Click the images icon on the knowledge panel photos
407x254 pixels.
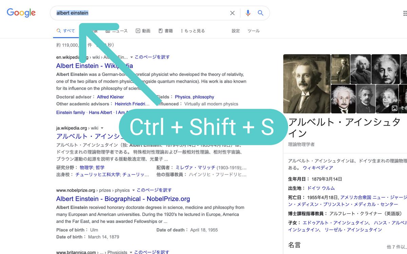click(394, 108)
